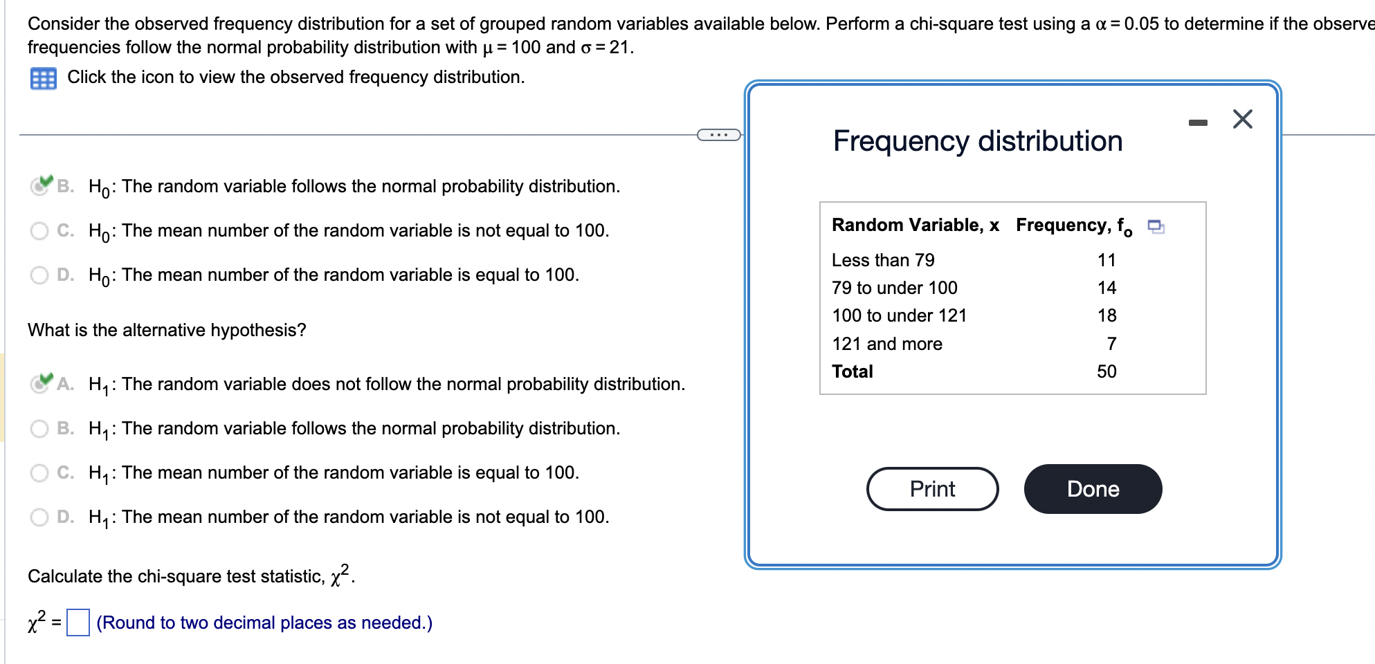Close the Frequency distribution dialog with the X
This screenshot has width=1375, height=664.
point(1242,118)
